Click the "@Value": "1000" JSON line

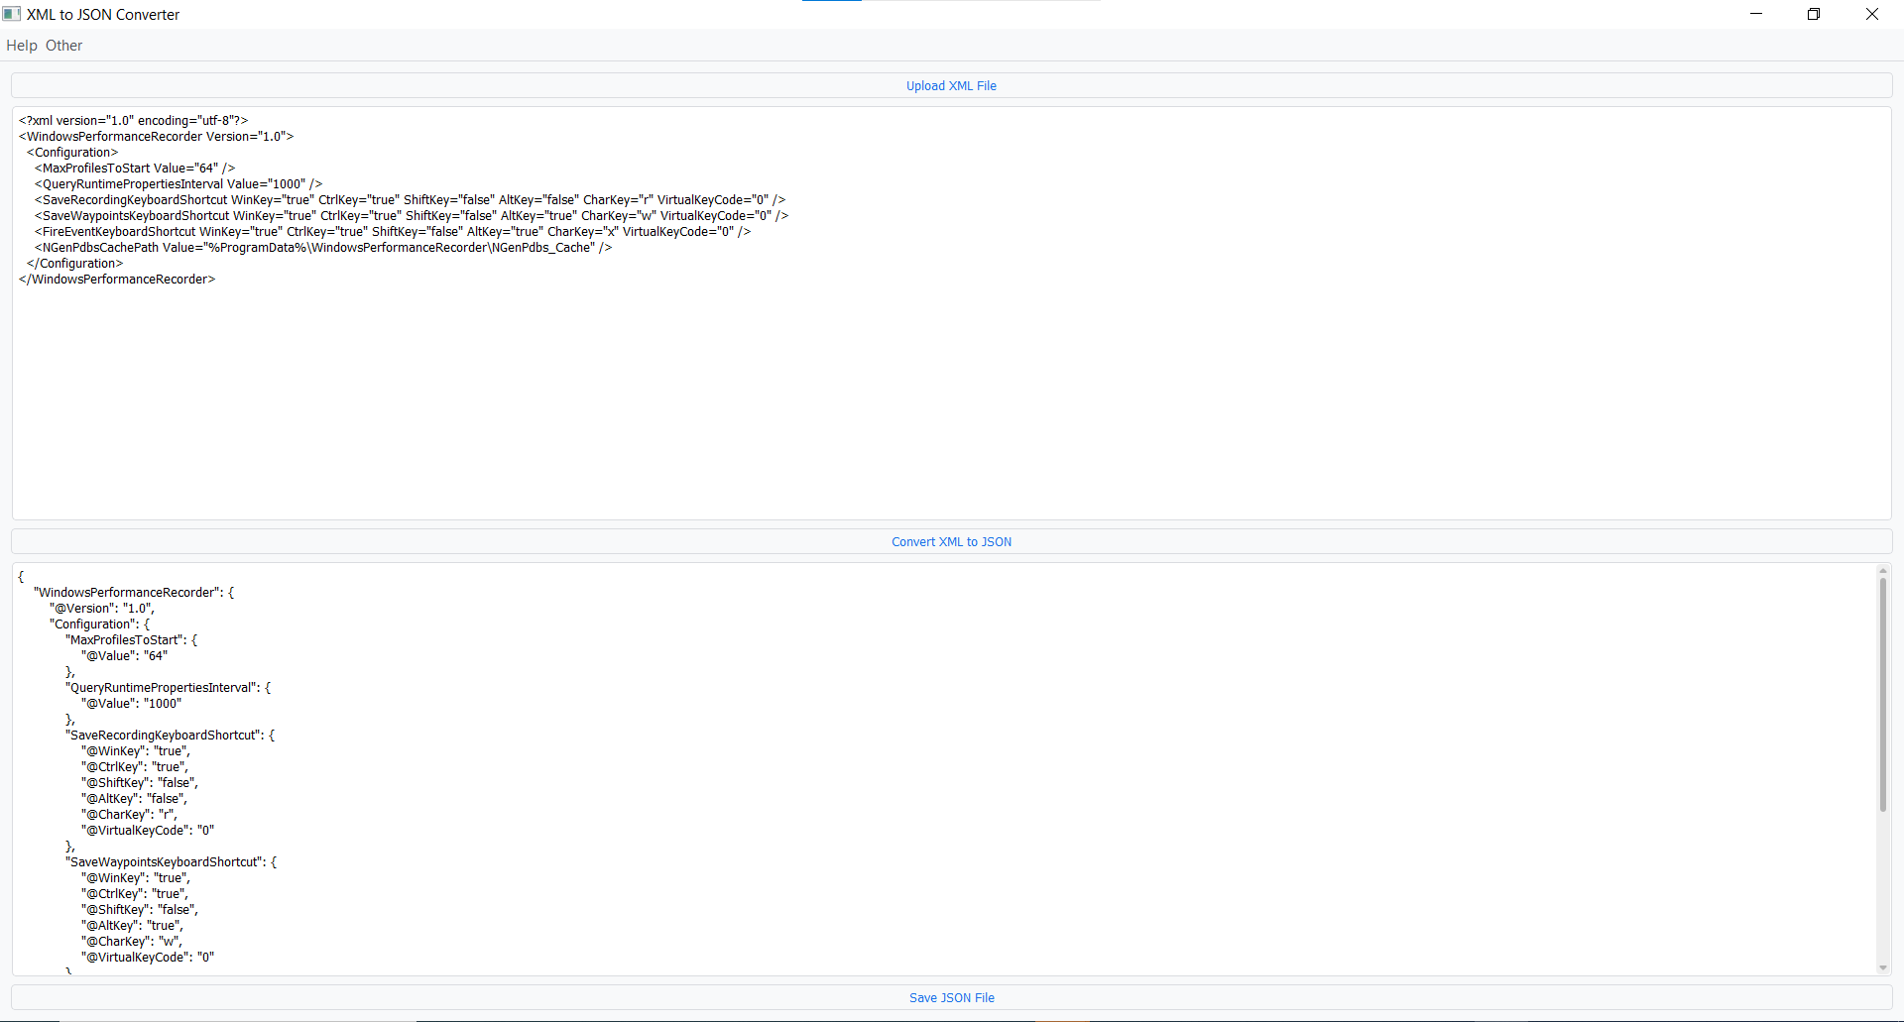(132, 704)
